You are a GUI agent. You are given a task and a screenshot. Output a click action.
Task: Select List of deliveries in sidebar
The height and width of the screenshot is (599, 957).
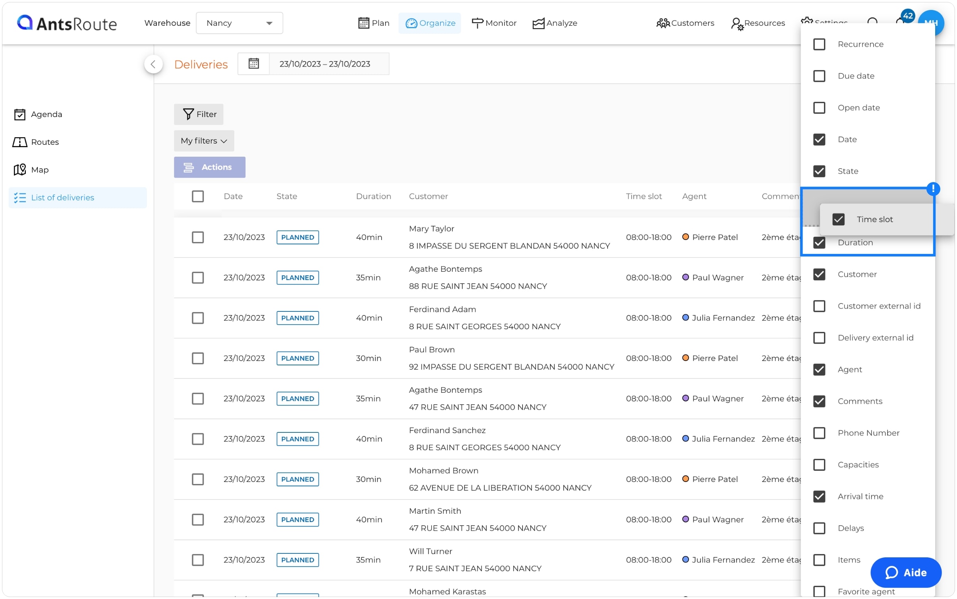(77, 198)
